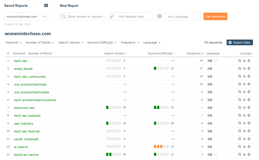Image resolution: width=259 pixels, height=160 pixels.
Task: Click the '70 Keywords' count text
Action: (213, 42)
